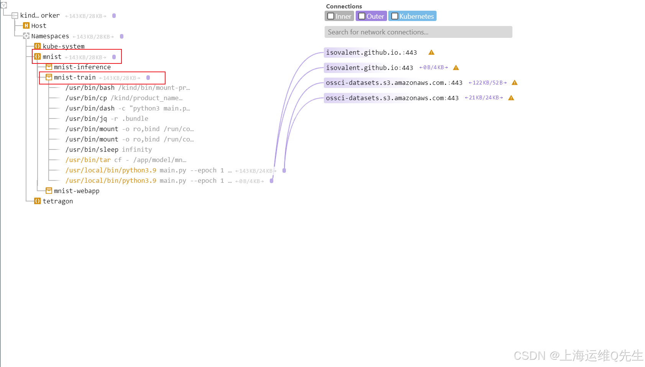Screen dimensions: 645x367
Task: Open the mnist-inference pod
Action: point(82,67)
